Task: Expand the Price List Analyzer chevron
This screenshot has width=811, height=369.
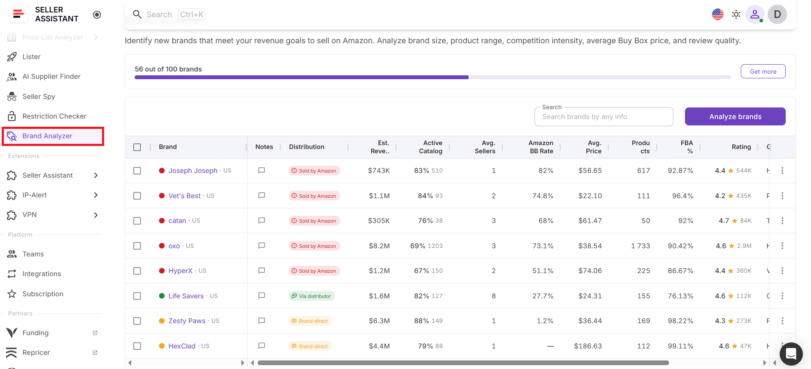Action: pos(96,37)
